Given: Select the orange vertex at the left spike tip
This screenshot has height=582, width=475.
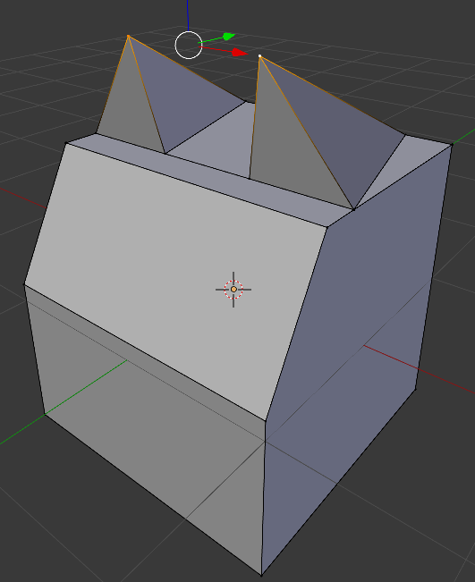Looking at the screenshot, I should 128,36.
